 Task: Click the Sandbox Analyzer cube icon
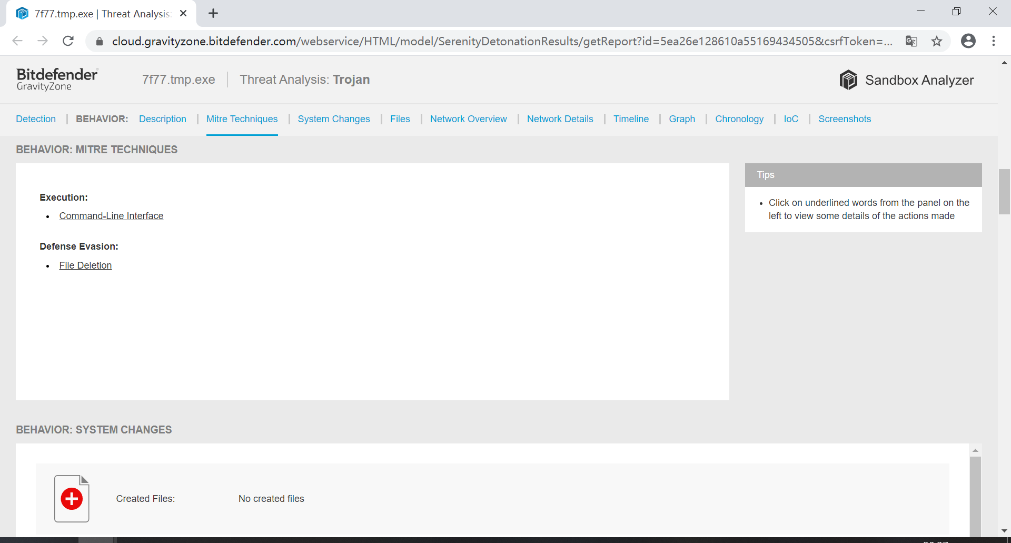pyautogui.click(x=848, y=80)
